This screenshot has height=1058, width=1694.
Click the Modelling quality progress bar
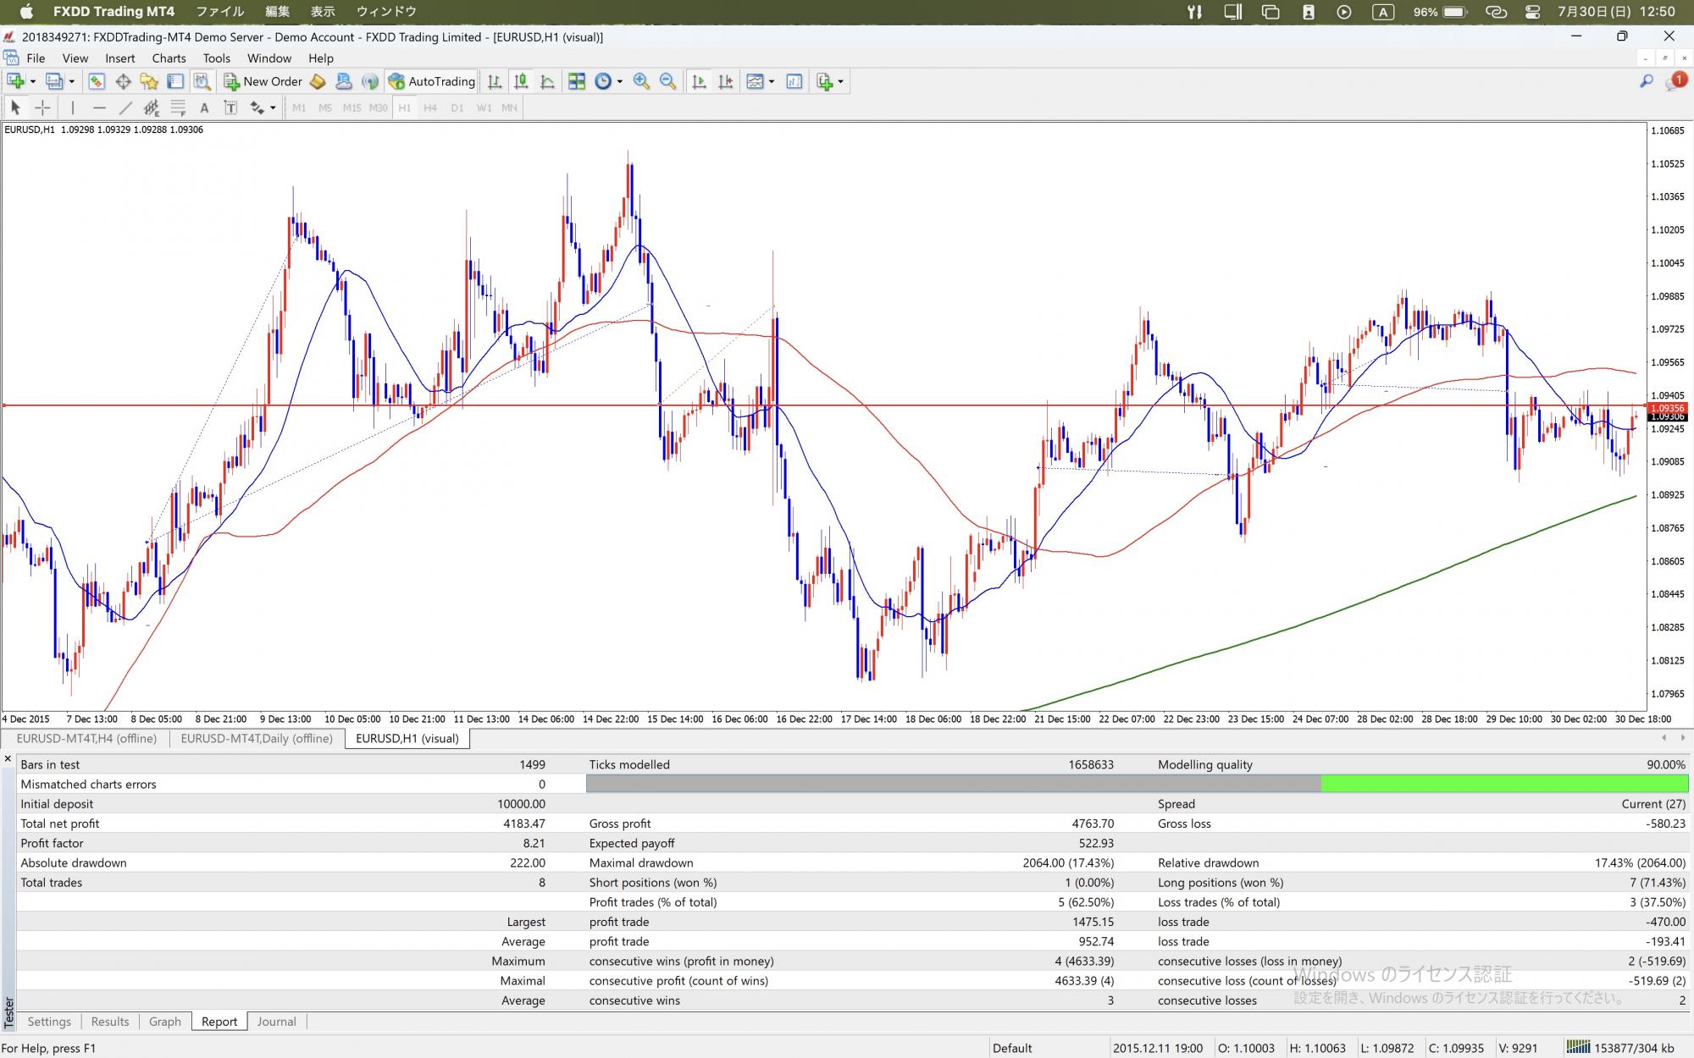pos(1136,784)
